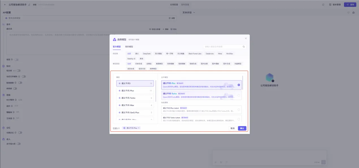Filter providers by 百川智能
The height and width of the screenshot is (168, 359).
pos(158,53)
